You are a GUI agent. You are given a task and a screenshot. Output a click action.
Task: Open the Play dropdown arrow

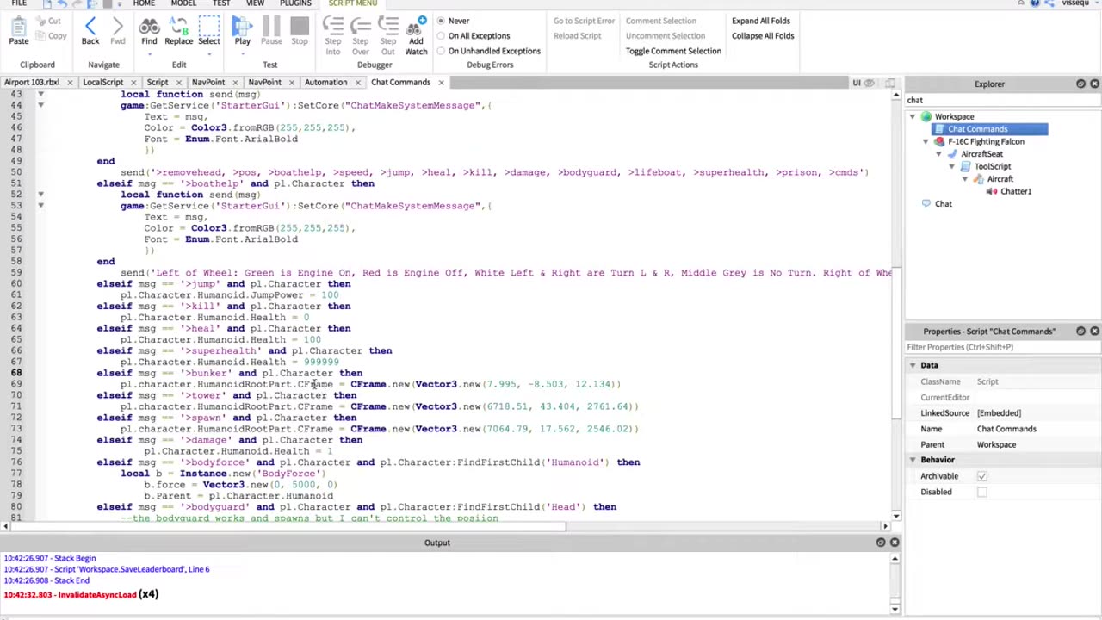pyautogui.click(x=243, y=53)
